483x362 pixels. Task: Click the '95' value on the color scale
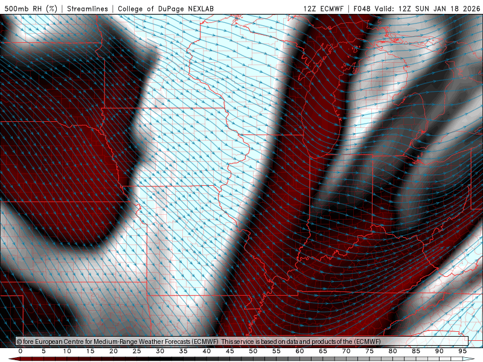(x=462, y=351)
